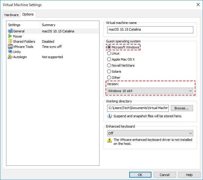Click Browse for working directory
The height and width of the screenshot is (180, 203).
[x=182, y=108]
